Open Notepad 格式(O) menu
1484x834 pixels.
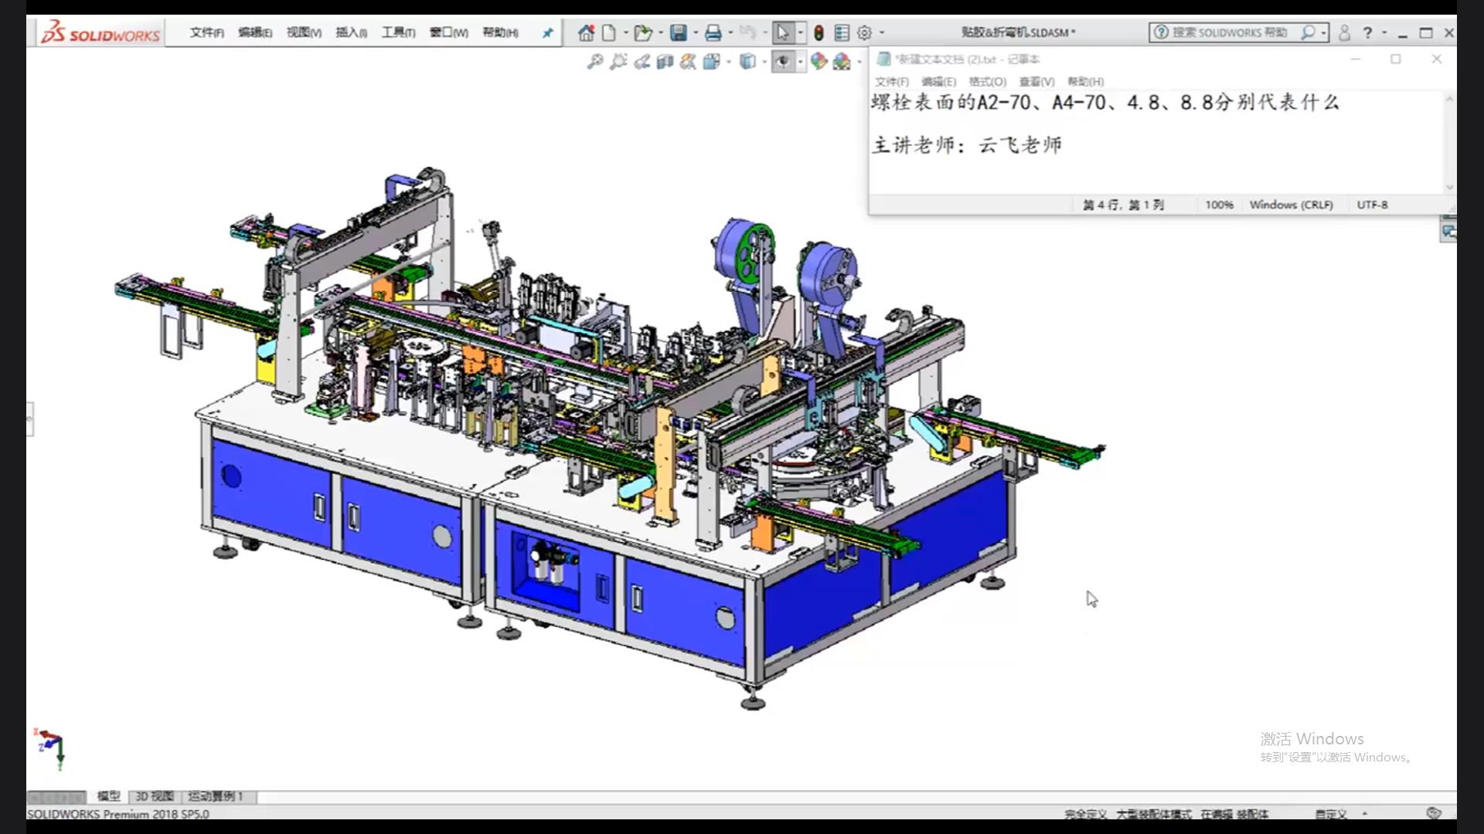[x=988, y=82]
